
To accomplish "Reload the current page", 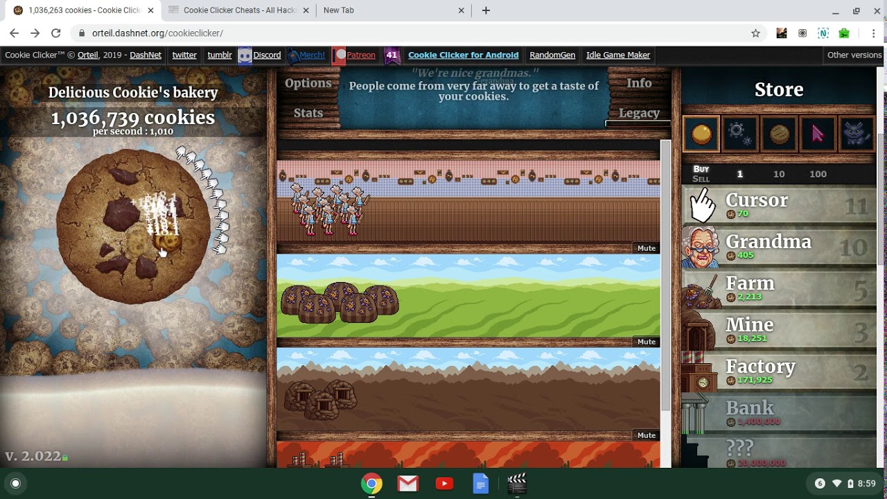I will pos(55,33).
